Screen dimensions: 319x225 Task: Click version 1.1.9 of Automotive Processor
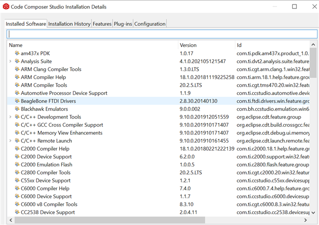tap(185, 93)
